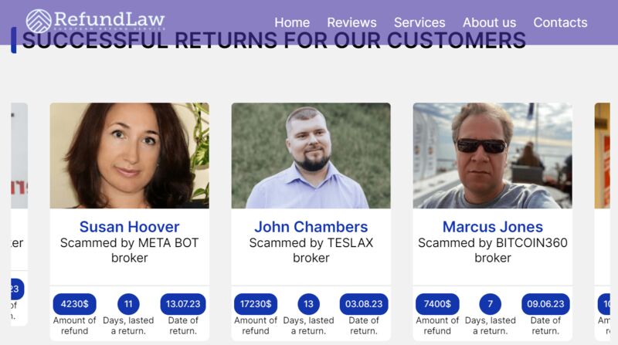Click the RefundLaw logo icon
Viewport: 618px width, 345px height.
coord(39,21)
